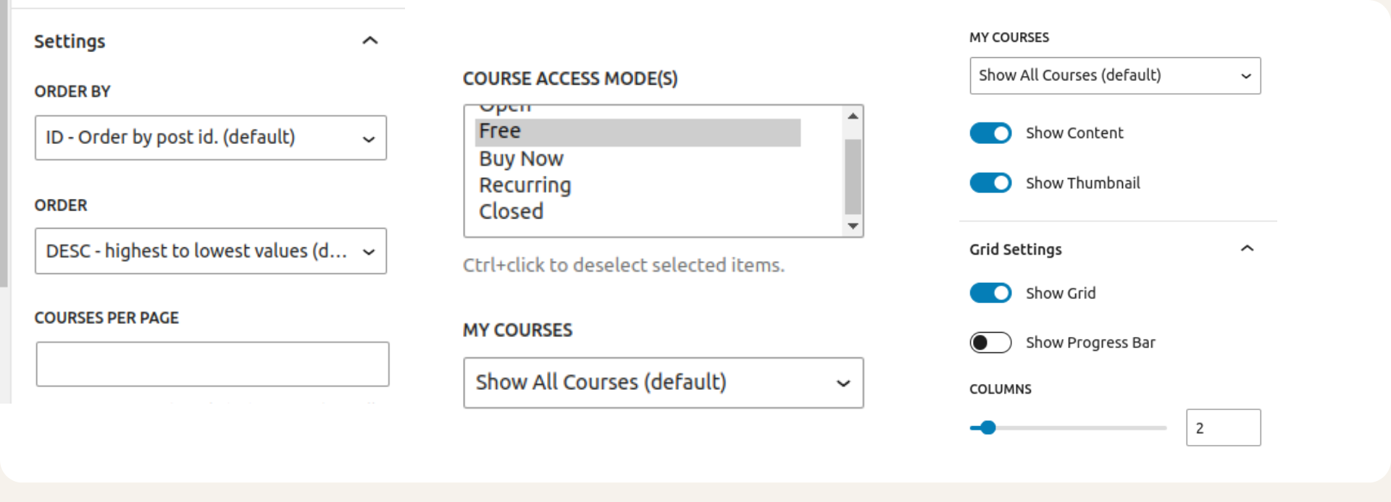
Task: Open the sidebar My Courses dropdown
Action: [x=1114, y=76]
